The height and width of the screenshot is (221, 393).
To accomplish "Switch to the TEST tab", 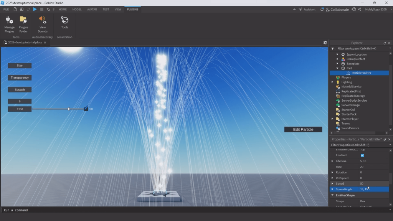I will 106,9.
